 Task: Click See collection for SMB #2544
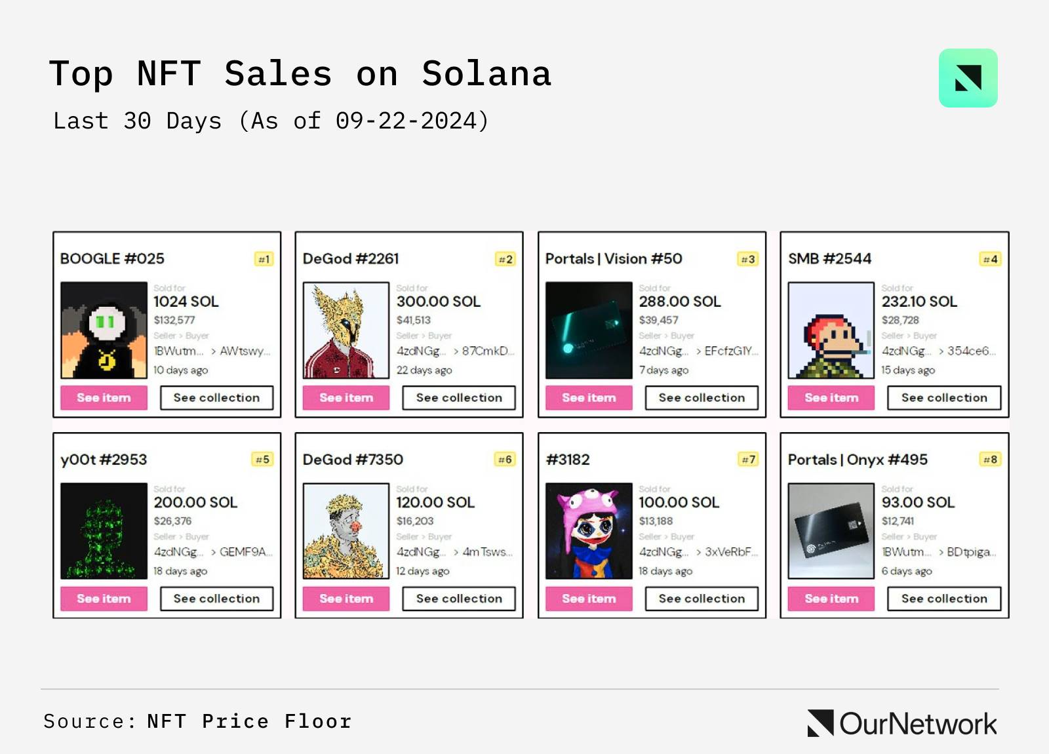coord(944,398)
